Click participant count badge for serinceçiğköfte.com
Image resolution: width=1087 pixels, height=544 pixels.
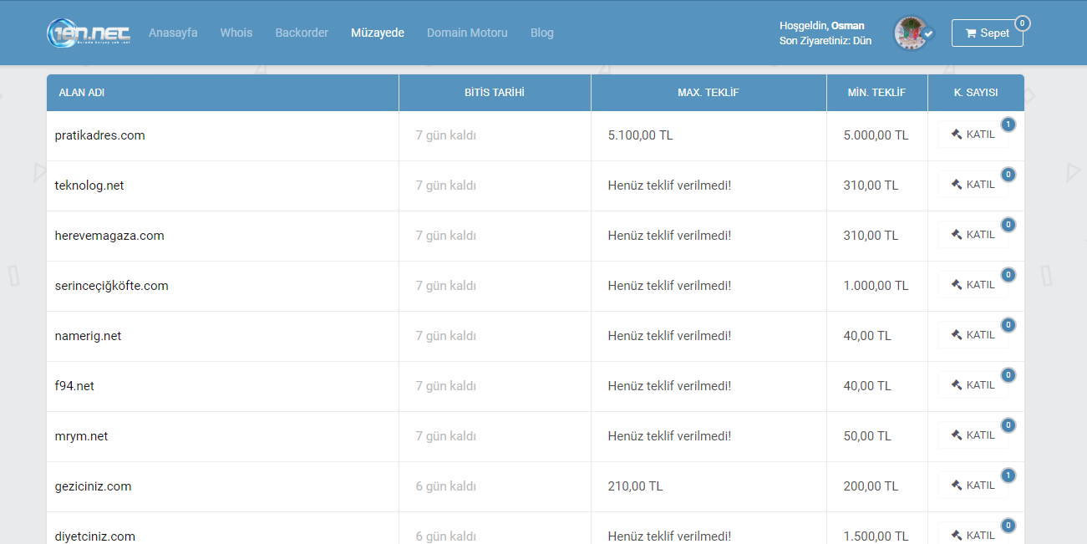pos(1008,275)
